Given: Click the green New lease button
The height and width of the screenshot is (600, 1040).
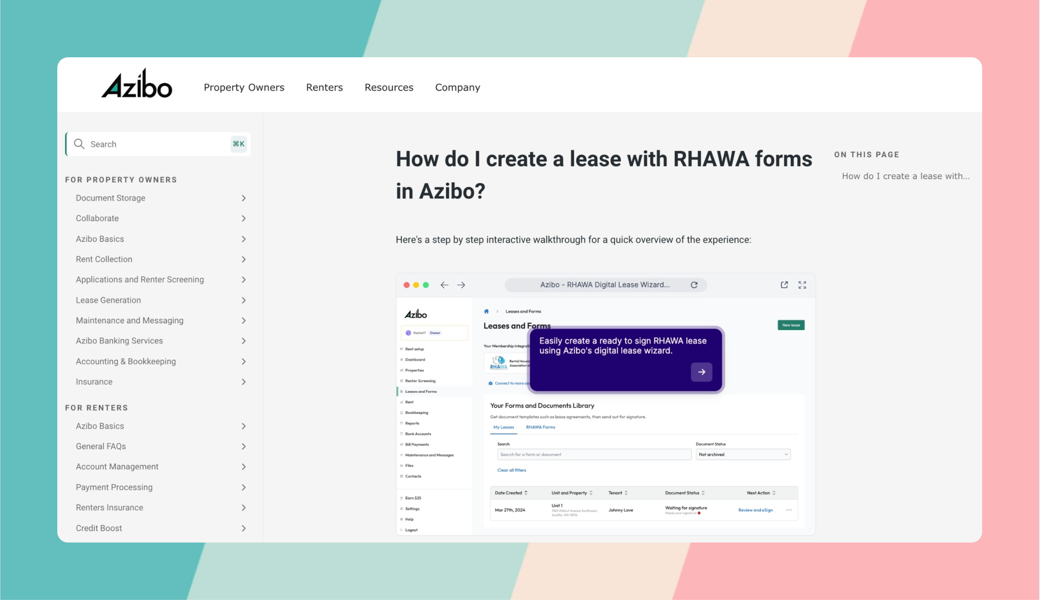Looking at the screenshot, I should point(791,325).
